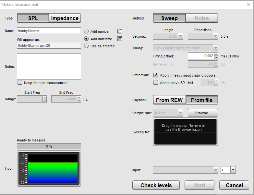Screen dimensions: 254x195
Task: Click the 0 % progress bar
Action: (49, 146)
